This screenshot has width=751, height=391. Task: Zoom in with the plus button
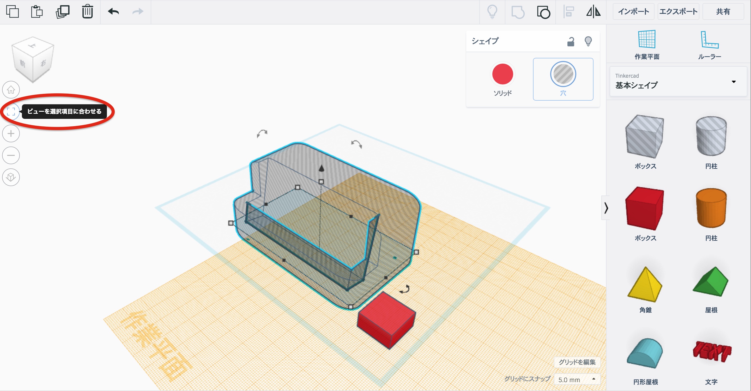coord(11,134)
